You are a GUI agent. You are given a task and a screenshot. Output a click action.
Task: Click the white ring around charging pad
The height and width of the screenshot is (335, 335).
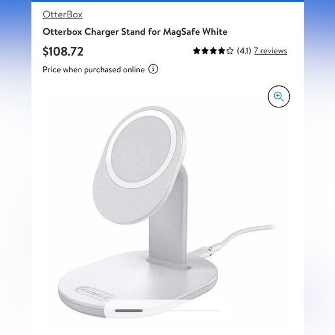pos(142,148)
